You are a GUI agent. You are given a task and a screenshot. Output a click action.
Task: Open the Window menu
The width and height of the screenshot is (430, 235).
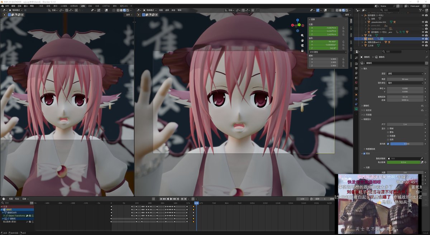click(x=26, y=6)
